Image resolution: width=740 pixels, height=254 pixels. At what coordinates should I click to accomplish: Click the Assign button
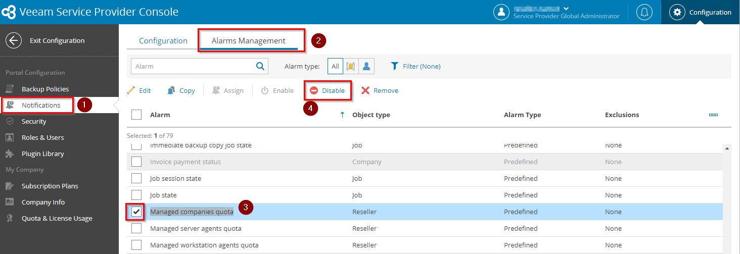(227, 91)
